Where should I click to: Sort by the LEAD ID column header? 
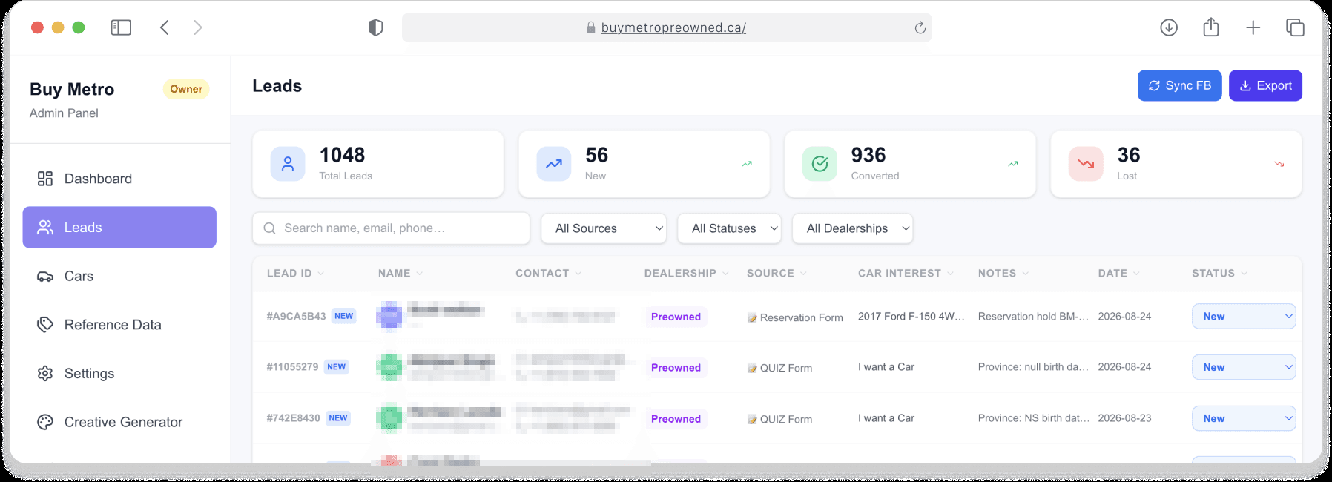coord(295,273)
